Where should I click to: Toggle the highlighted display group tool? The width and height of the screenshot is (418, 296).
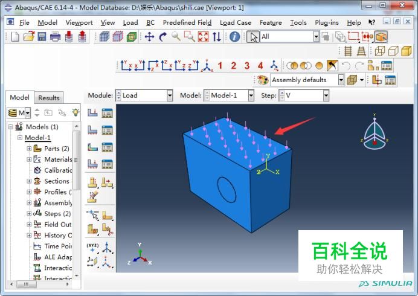tap(332, 65)
